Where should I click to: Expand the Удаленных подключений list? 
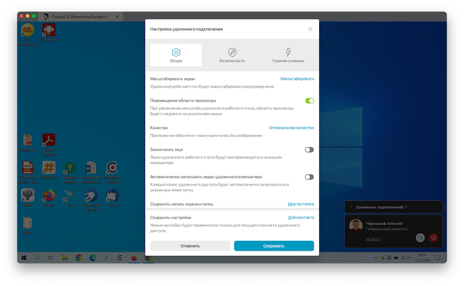(350, 207)
